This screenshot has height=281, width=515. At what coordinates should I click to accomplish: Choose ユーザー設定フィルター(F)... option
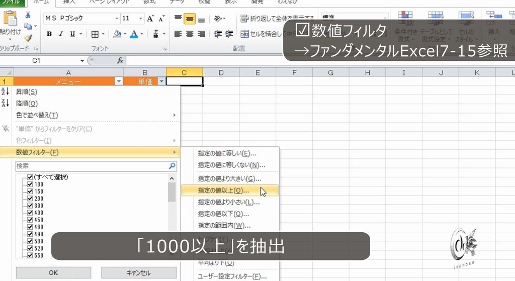tap(230, 276)
